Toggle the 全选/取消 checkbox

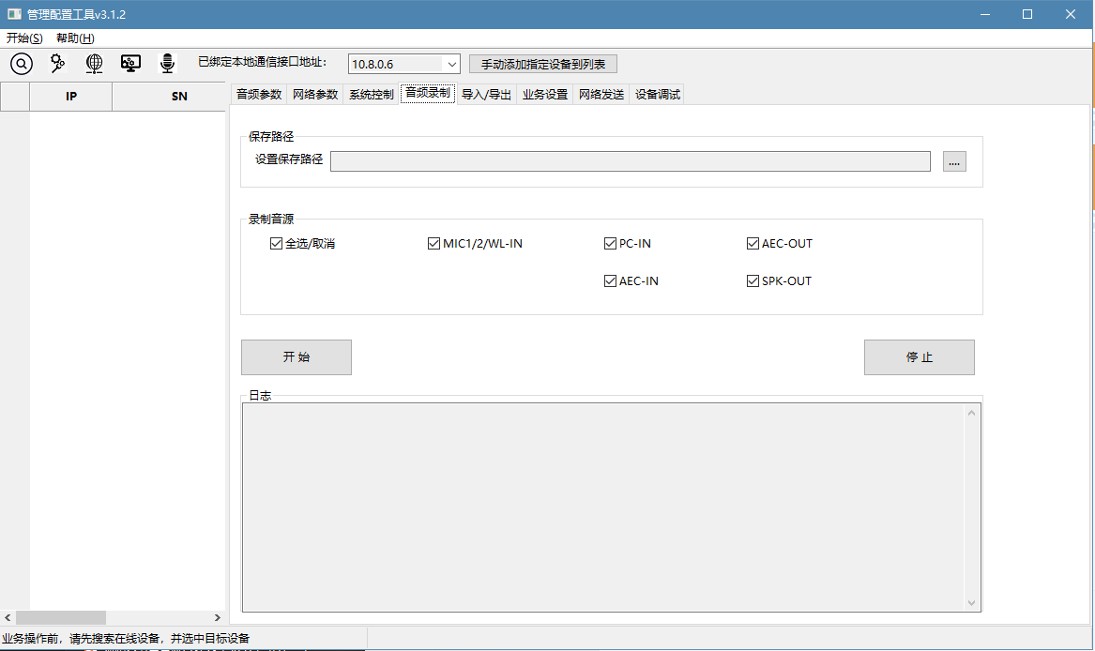point(276,243)
